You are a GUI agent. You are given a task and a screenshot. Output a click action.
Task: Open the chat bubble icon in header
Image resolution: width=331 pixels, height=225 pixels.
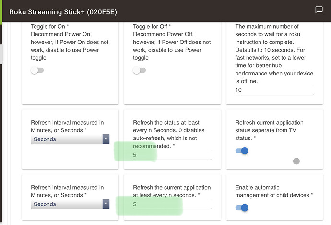(x=319, y=10)
